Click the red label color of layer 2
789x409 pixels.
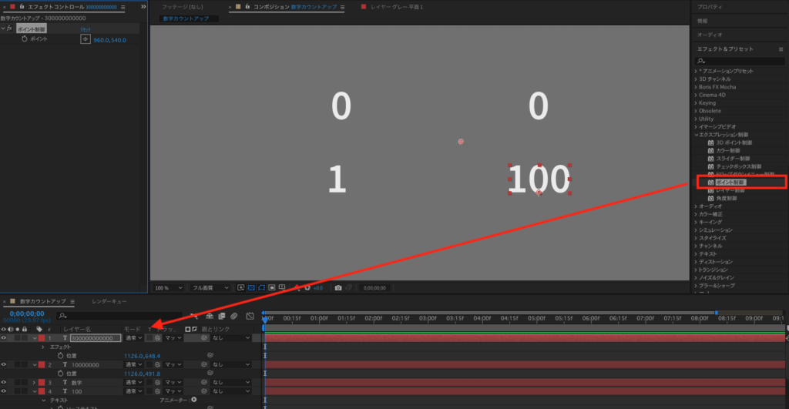pos(41,364)
